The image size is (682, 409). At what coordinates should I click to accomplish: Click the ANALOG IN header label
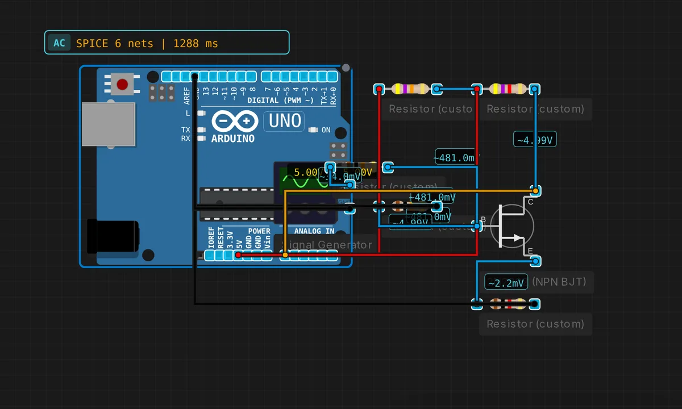(314, 231)
